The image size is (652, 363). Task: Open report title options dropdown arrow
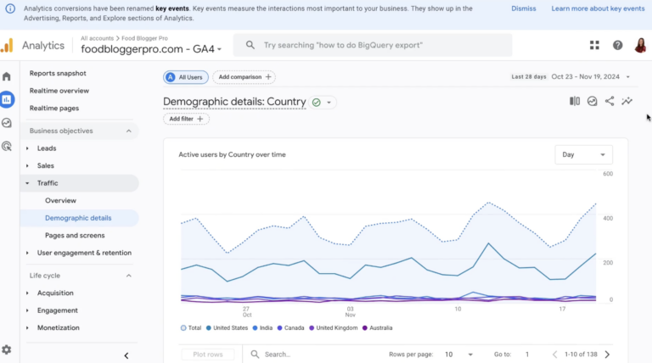click(x=329, y=102)
